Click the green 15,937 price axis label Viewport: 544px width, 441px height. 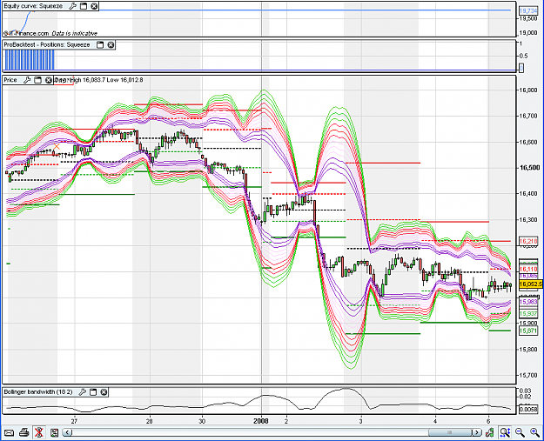click(x=528, y=314)
